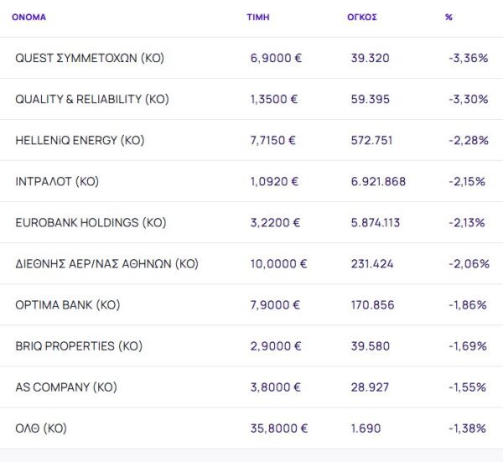The image size is (503, 462).
Task: Open ΔΙΕΘΝΗΣ ΑΕΡ/ΝΑΣ ΑΘΗΝΩΝ (ΚΟ) entry
Action: click(x=106, y=263)
